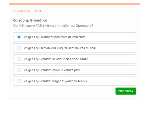Image resolution: width=151 pixels, height=113 pixels.
Task: Click the number 10 in the question counter
Action: click(39, 11)
